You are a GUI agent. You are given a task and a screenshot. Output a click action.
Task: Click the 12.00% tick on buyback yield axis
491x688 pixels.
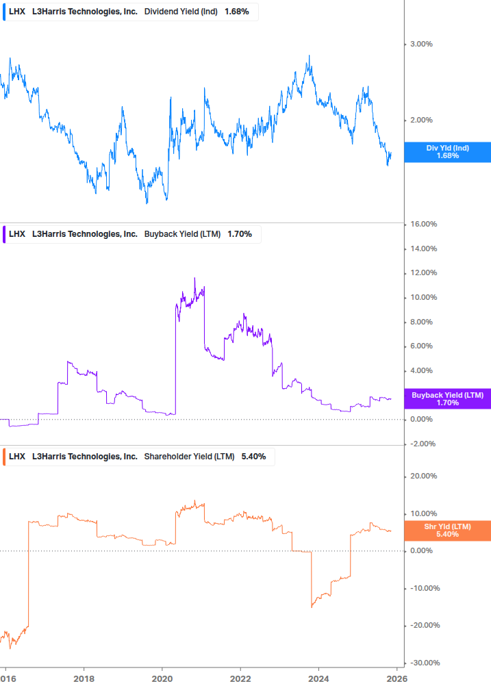(x=423, y=273)
